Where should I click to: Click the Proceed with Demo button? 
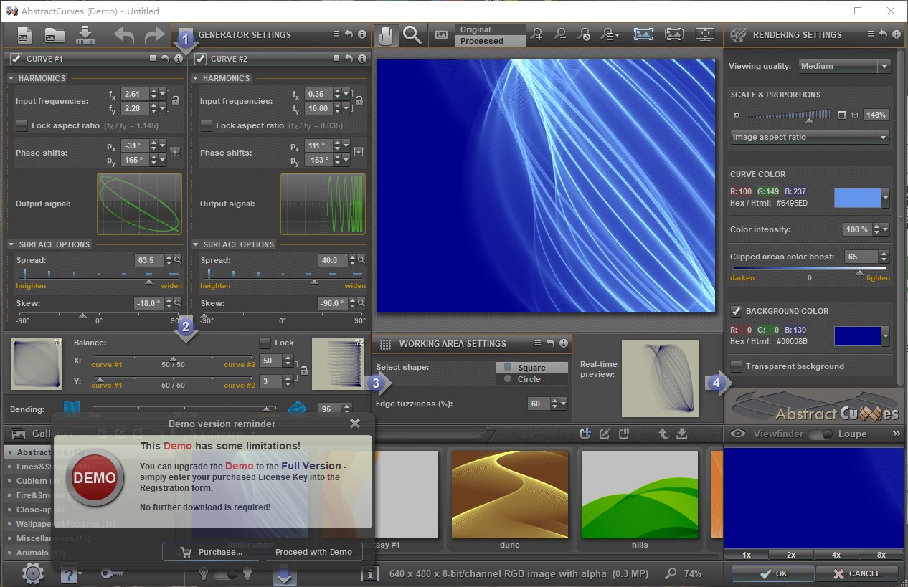tap(313, 552)
